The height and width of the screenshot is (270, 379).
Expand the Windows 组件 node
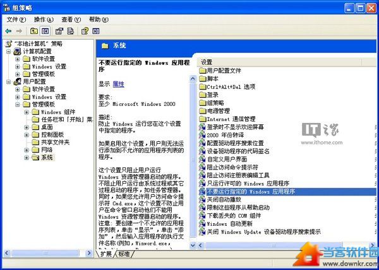click(x=27, y=112)
